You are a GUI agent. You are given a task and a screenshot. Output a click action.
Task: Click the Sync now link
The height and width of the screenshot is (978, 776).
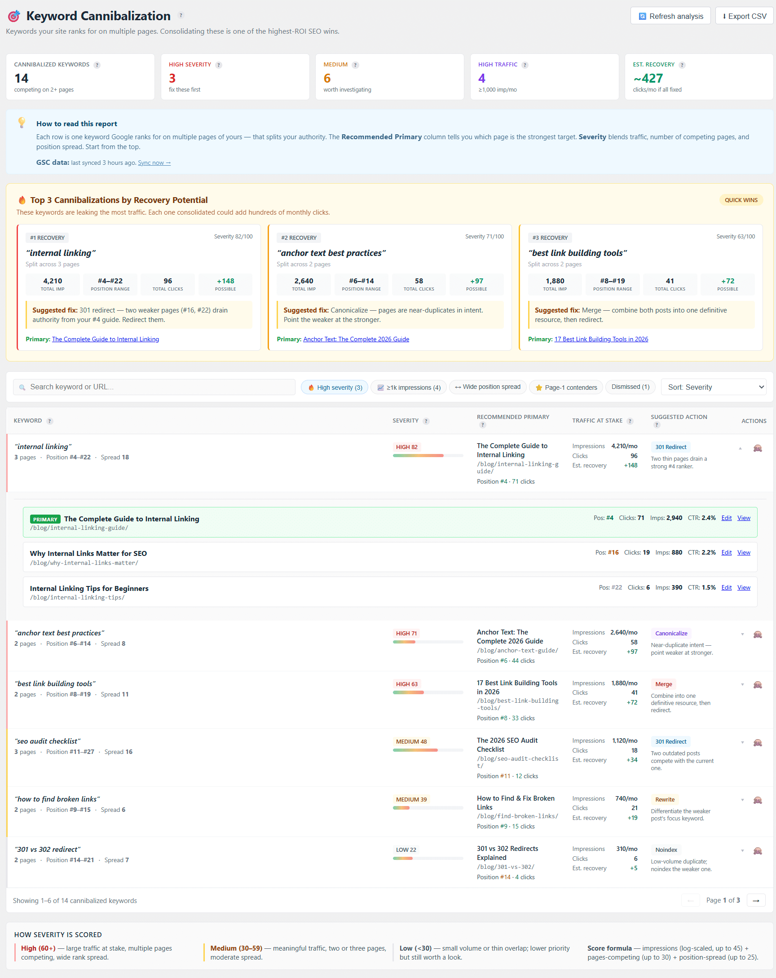tap(154, 163)
